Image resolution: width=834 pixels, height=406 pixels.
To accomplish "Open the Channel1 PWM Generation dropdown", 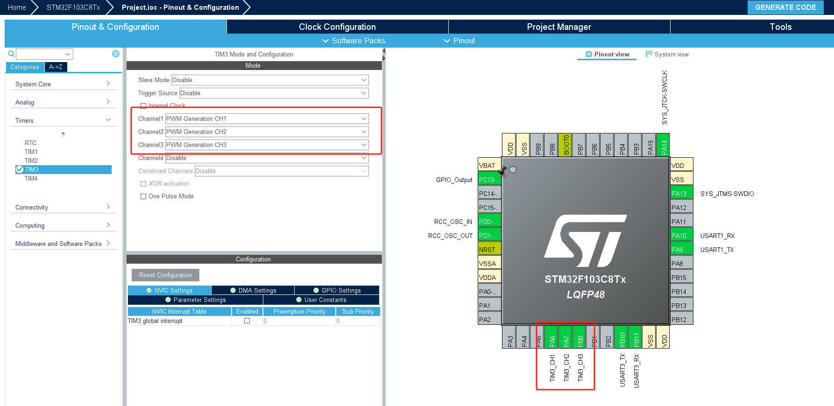I will pos(267,119).
